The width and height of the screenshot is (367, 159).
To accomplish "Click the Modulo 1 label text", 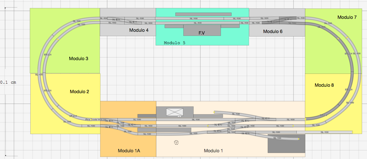I will pos(213,151).
